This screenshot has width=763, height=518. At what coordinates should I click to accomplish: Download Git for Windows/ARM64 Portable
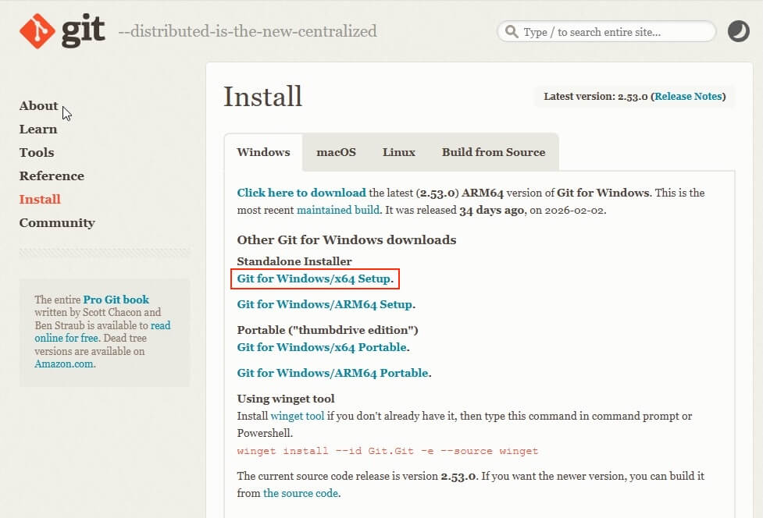pyautogui.click(x=333, y=373)
